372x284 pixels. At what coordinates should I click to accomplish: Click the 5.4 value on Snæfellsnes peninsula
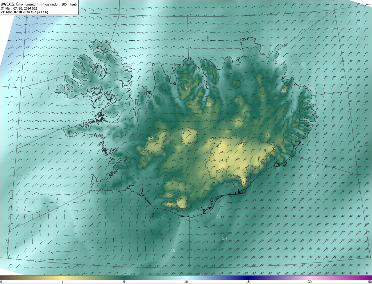click(69, 133)
